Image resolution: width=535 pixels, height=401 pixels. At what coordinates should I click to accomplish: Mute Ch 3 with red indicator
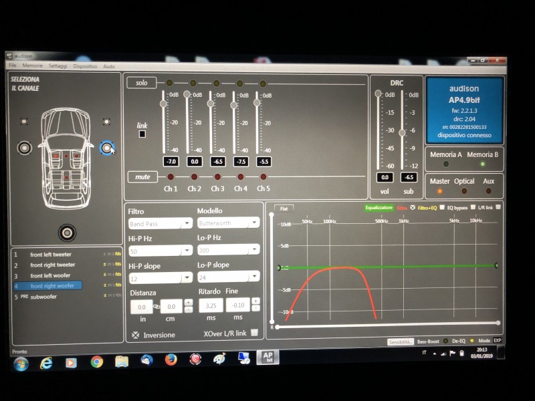point(217,176)
